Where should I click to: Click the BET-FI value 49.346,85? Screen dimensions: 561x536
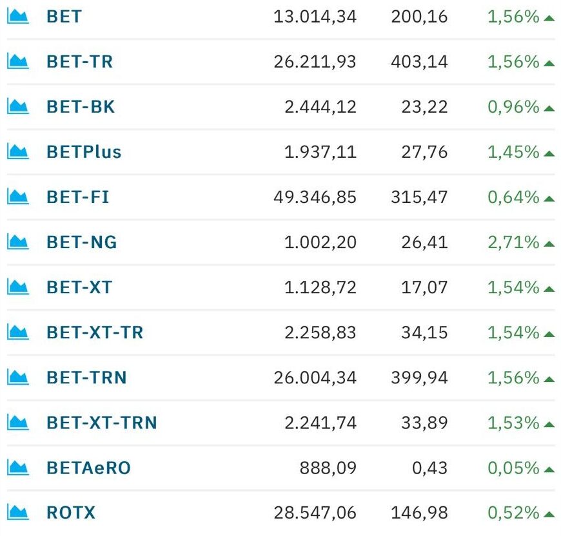315,197
